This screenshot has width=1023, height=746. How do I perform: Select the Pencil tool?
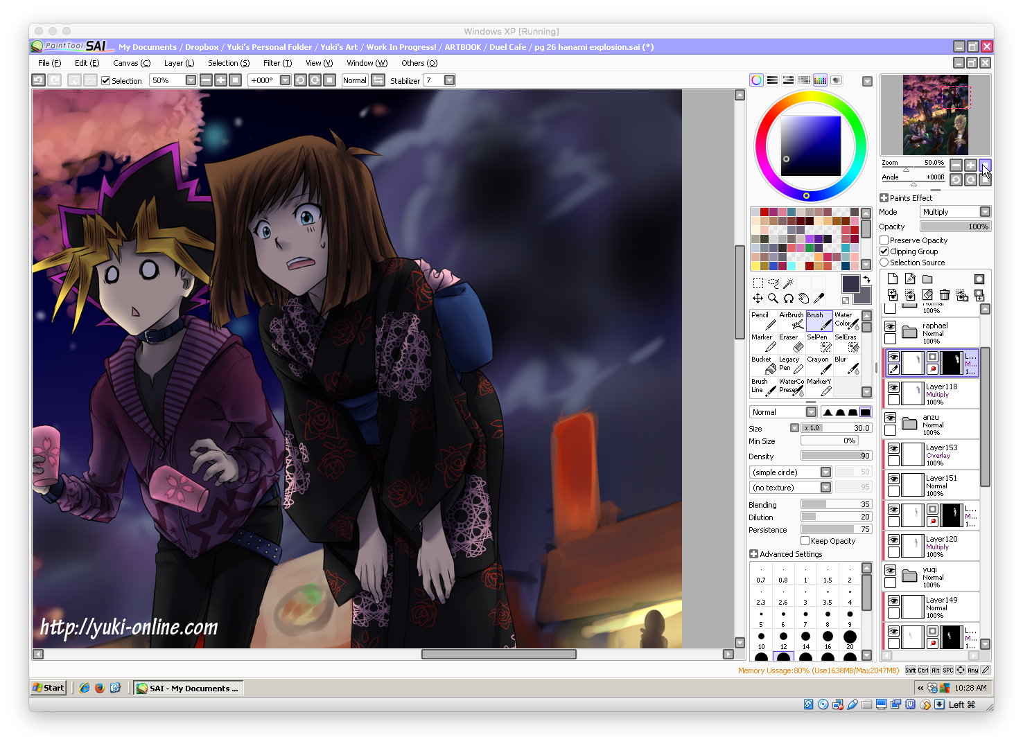click(764, 321)
